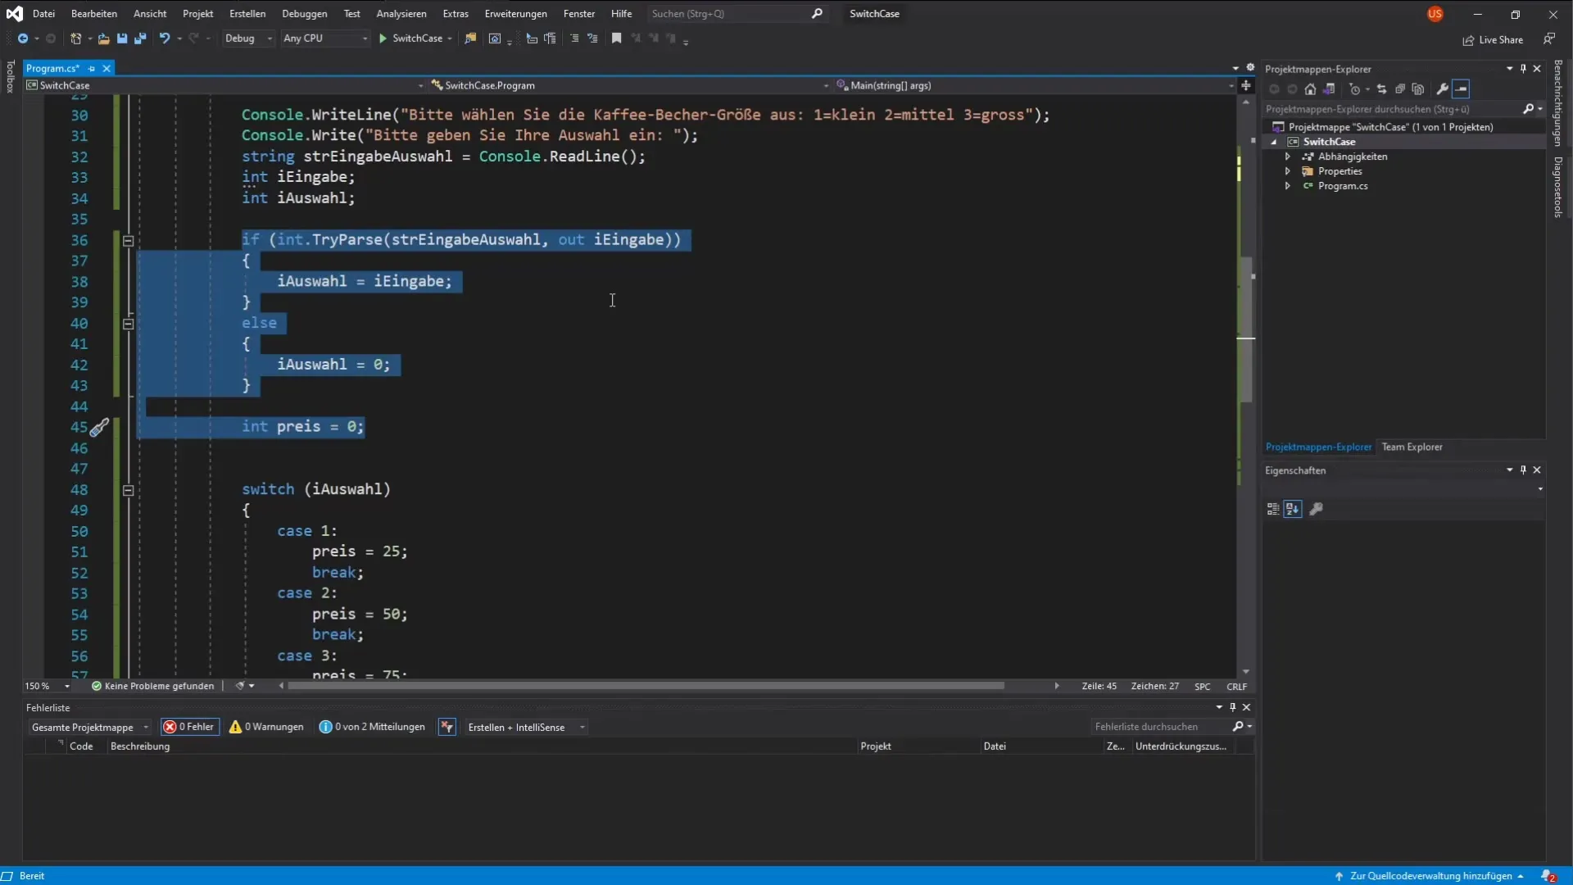Click the save all icon
This screenshot has height=885, width=1573.
[140, 39]
